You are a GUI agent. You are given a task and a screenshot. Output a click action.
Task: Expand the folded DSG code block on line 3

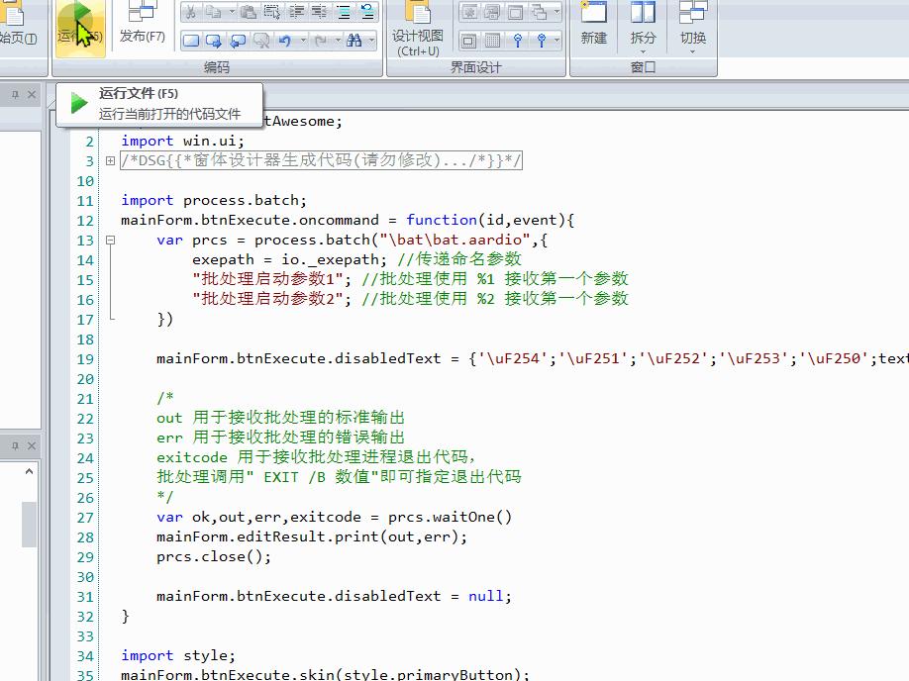(110, 160)
